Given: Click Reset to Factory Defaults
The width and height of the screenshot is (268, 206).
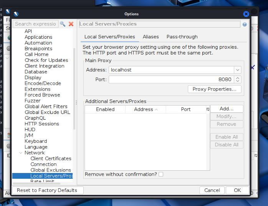Looking at the screenshot, I should (48, 190).
